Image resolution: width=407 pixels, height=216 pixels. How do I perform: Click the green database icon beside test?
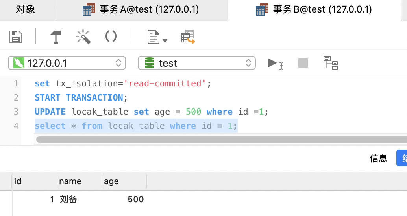pyautogui.click(x=150, y=63)
